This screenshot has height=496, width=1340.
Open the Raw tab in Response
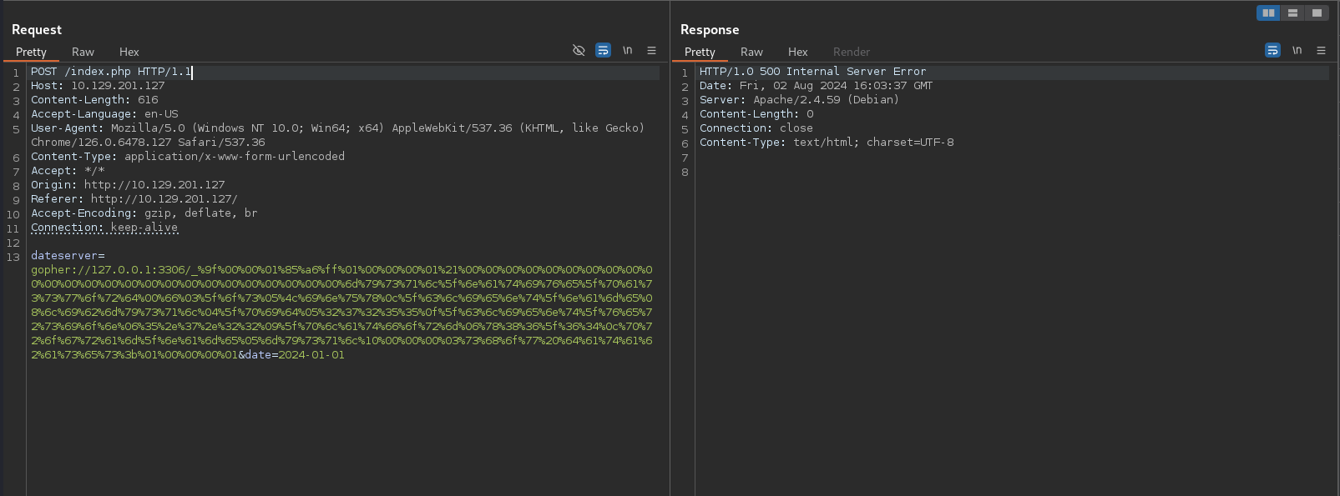[751, 52]
